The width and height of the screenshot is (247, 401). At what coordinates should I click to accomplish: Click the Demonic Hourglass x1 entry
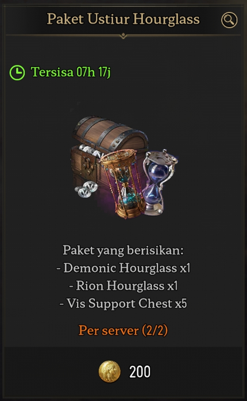point(123,268)
